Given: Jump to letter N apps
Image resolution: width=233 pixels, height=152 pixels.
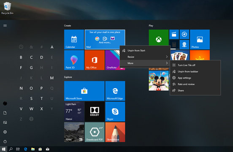Looking at the screenshot, I should [x=21, y=88].
